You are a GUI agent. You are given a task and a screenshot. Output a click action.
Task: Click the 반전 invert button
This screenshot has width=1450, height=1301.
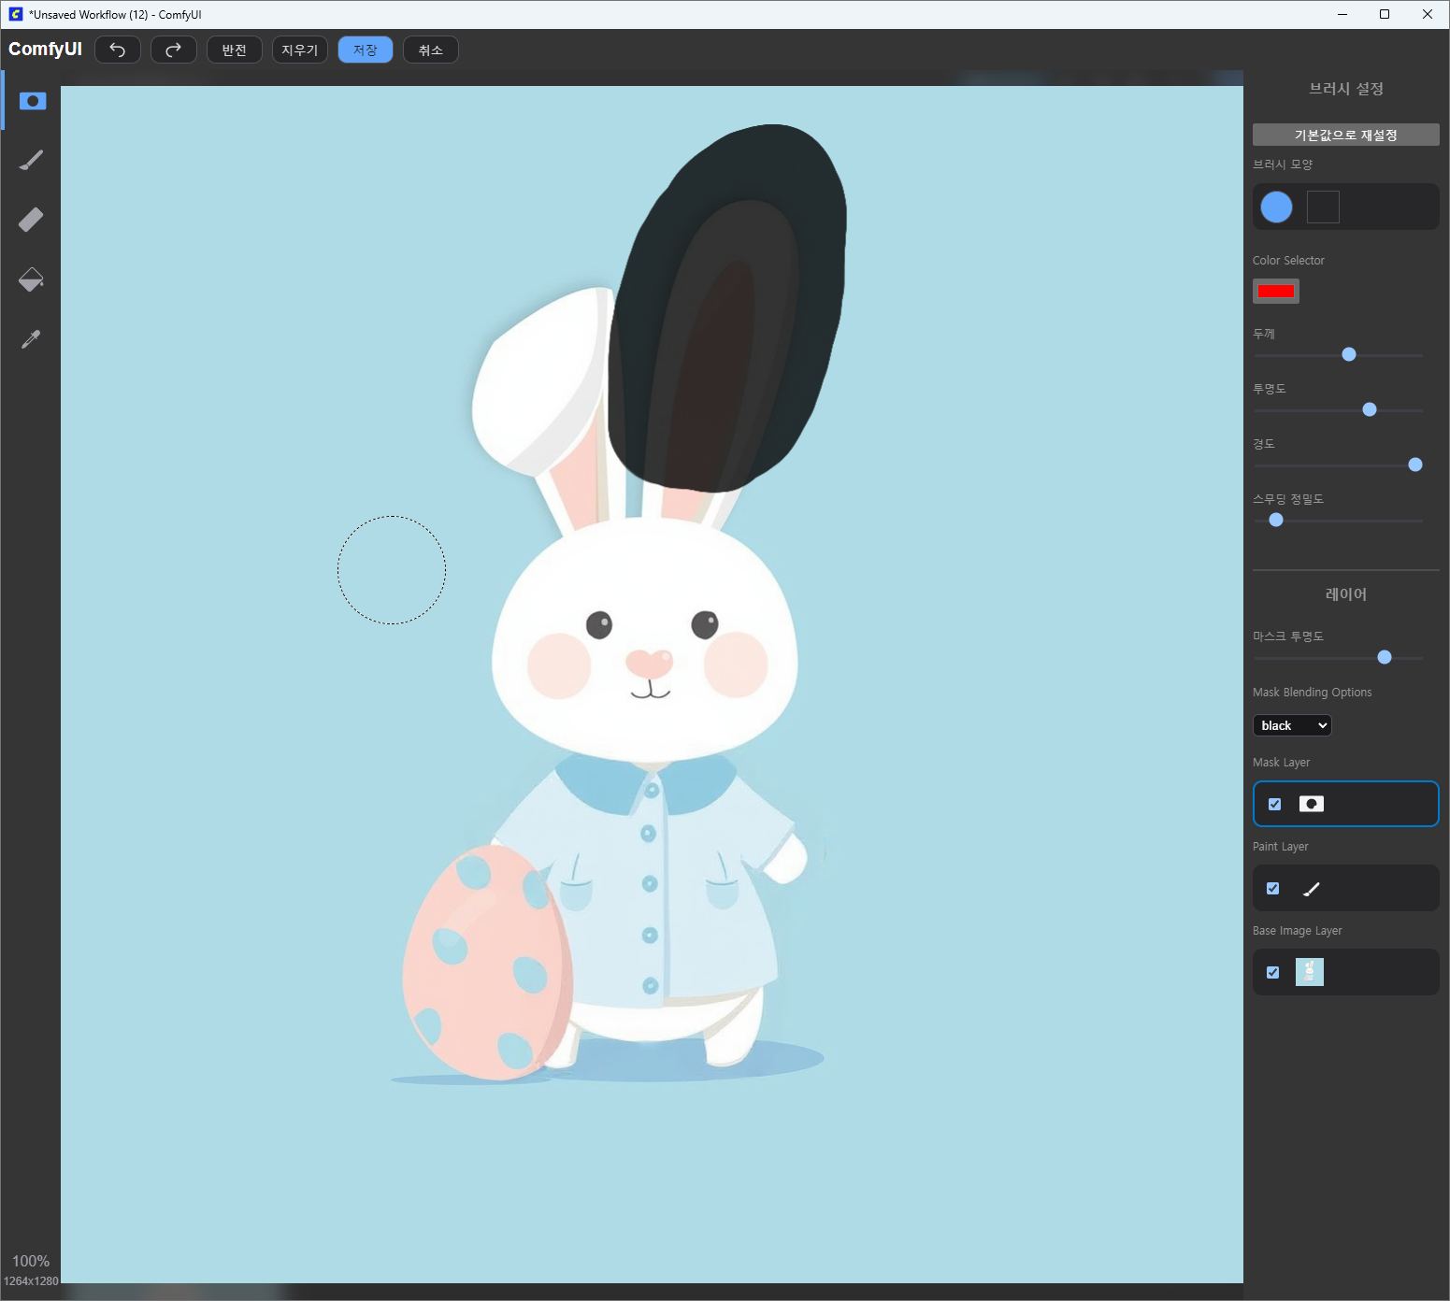pos(235,50)
